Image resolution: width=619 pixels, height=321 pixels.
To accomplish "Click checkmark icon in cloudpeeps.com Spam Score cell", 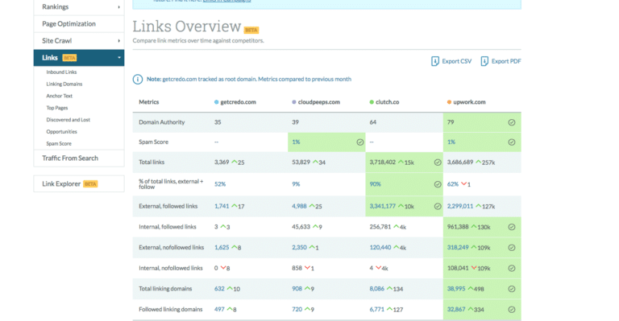I will coord(360,142).
